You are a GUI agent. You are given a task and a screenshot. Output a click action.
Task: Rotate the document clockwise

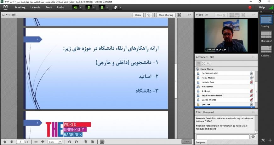click(x=76, y=142)
